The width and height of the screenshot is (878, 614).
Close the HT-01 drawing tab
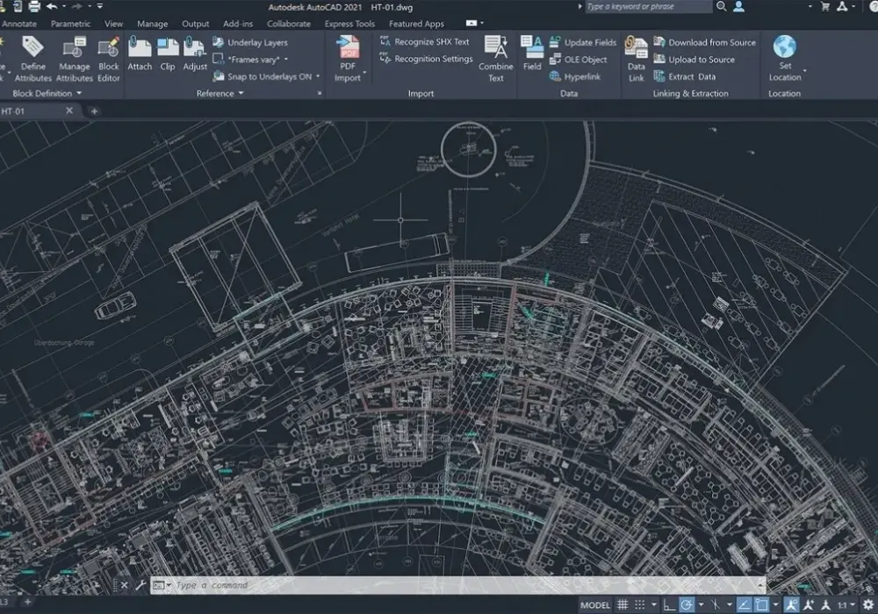pyautogui.click(x=68, y=111)
